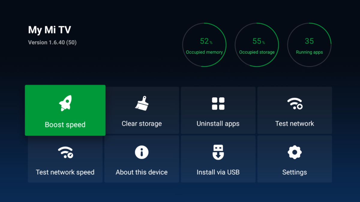Start the Uninstall apps utility
360x202 pixels.
point(218,110)
